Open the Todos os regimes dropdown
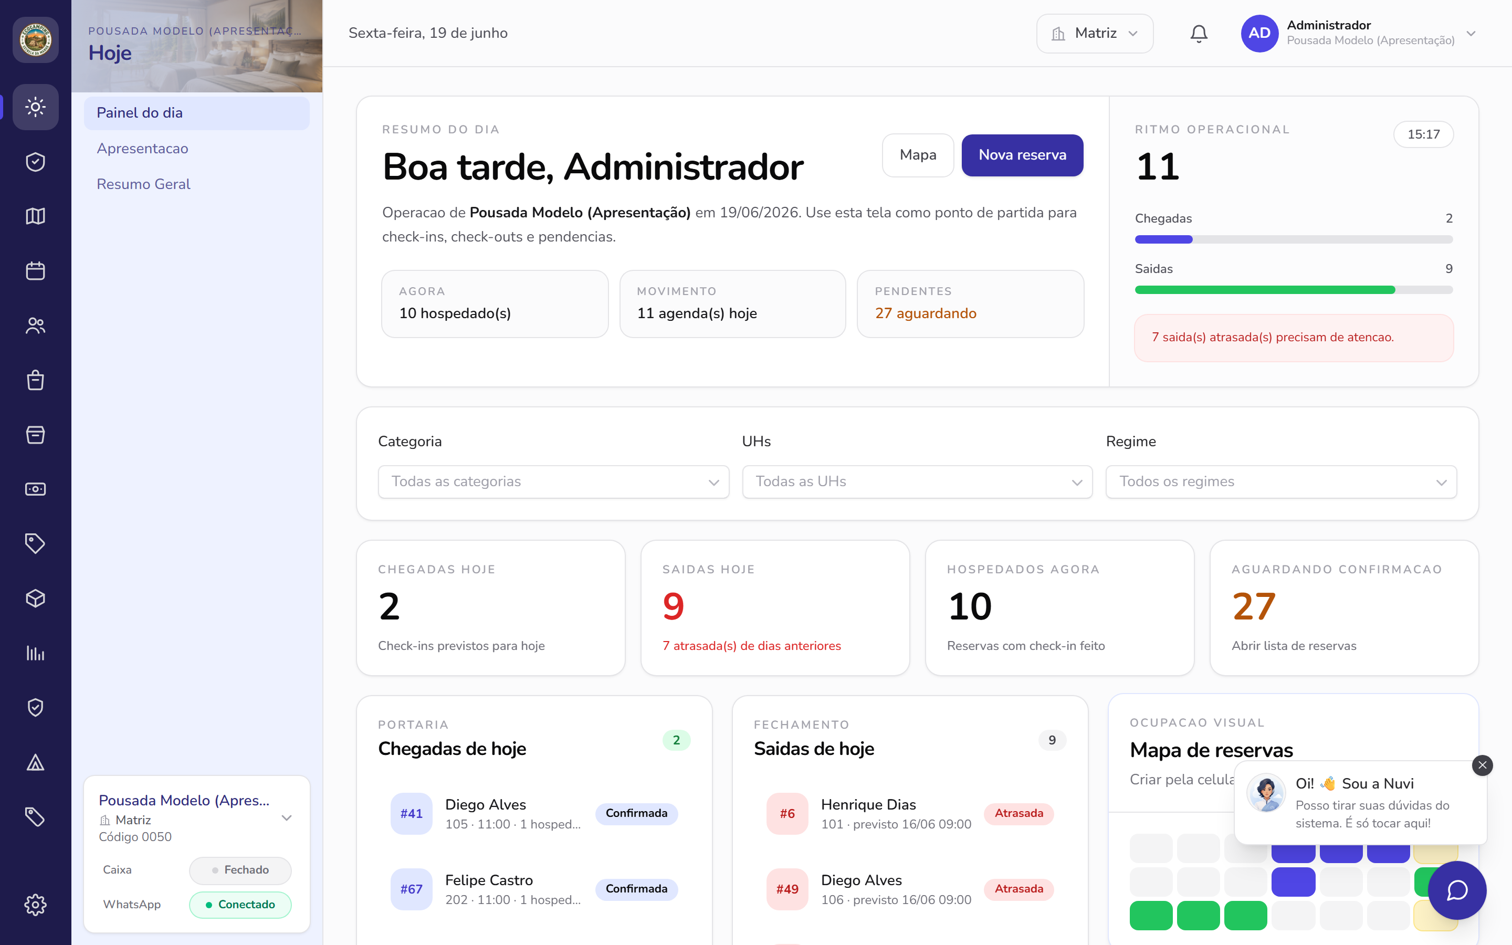Screen dimensions: 1512x945 tap(1281, 481)
